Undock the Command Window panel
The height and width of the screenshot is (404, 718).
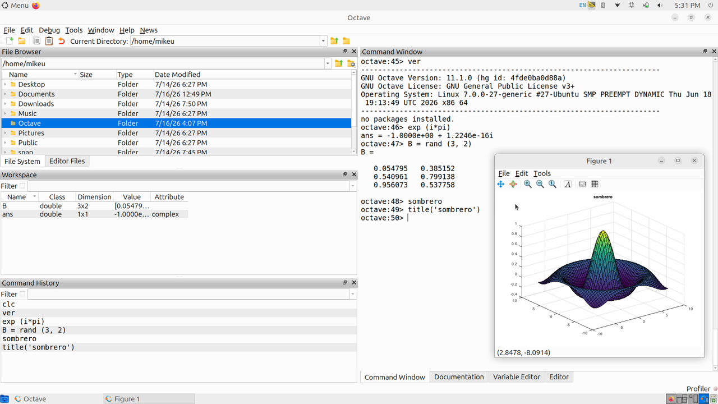pos(705,52)
